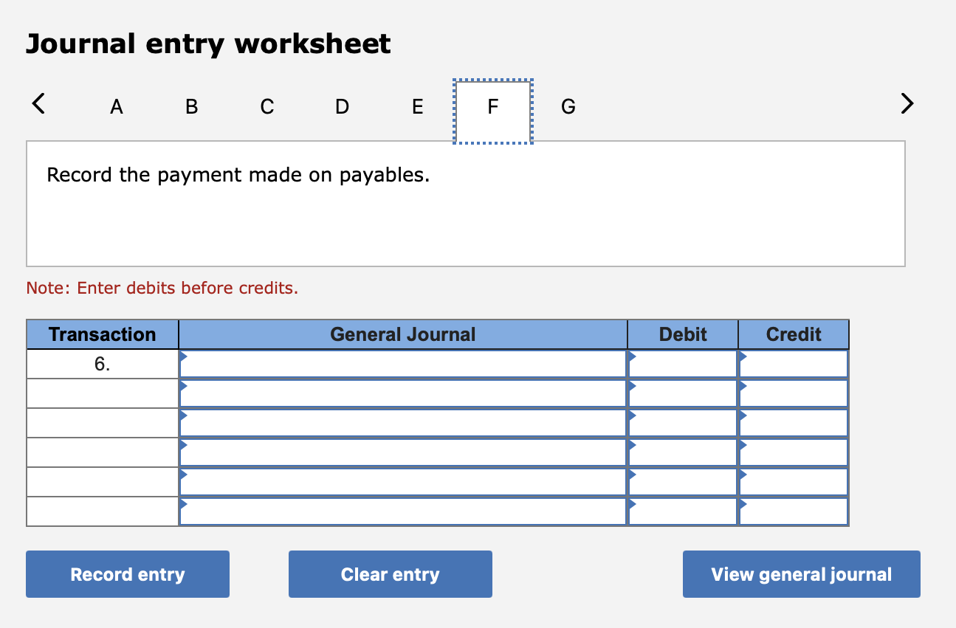Open the account dropdown in the fifth journal row
The height and width of the screenshot is (628, 956).
(182, 475)
